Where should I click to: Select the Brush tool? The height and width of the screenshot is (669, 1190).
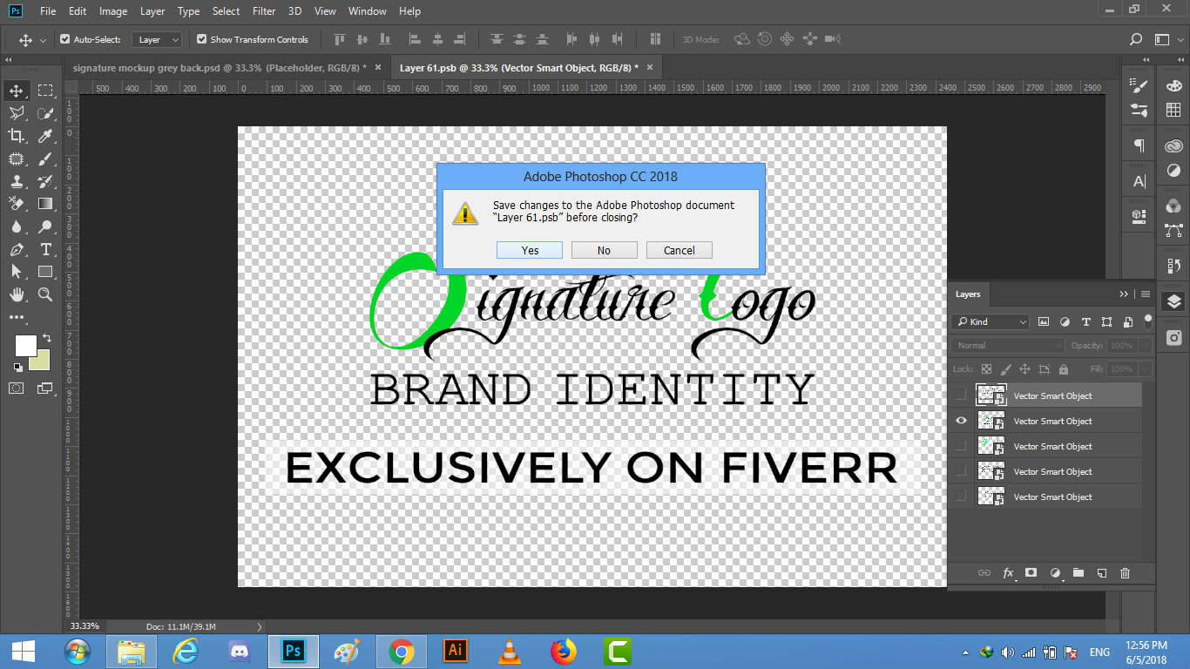pyautogui.click(x=45, y=159)
